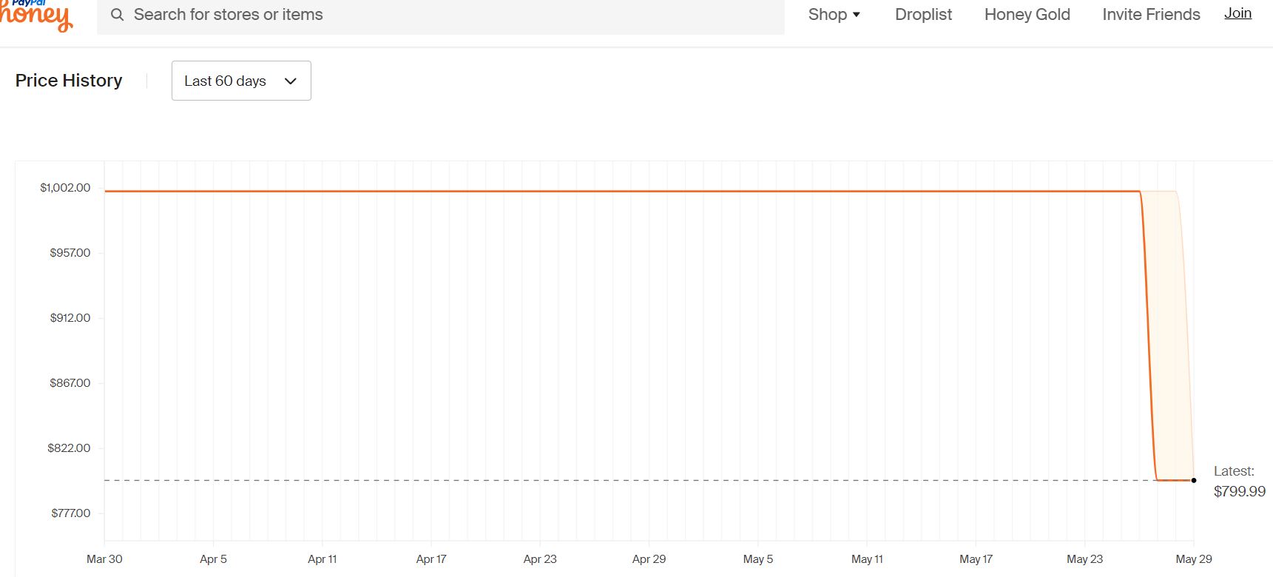Viewport: 1273px width, 577px height.
Task: Select Invite Friends in the navigation
Action: coord(1151,15)
